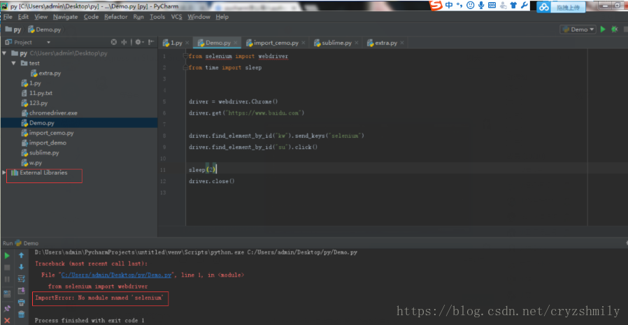628x325 pixels.
Task: Collapse the import fold marker on line 1
Action: click(185, 56)
